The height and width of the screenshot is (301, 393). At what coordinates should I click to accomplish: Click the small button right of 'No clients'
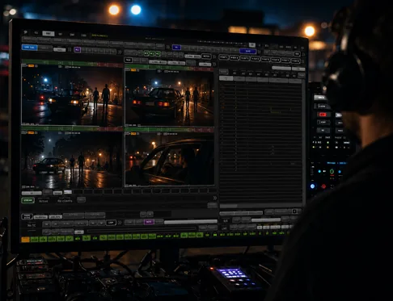(x=82, y=199)
